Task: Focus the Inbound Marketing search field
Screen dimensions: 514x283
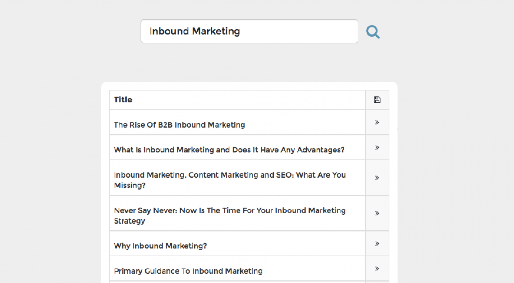Action: click(249, 32)
